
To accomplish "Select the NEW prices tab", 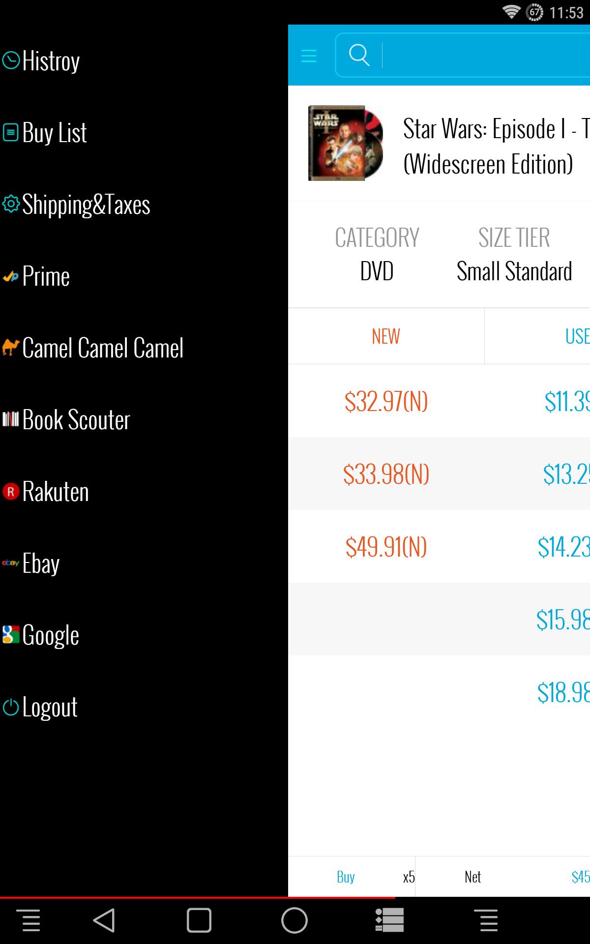I will (386, 336).
